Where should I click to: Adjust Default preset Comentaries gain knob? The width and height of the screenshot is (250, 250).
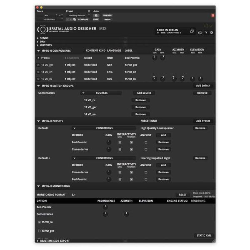(109, 149)
